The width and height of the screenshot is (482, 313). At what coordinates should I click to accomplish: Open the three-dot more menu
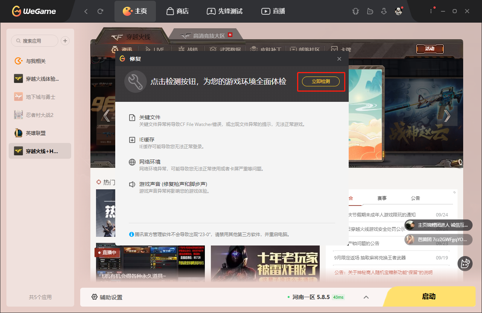[431, 11]
